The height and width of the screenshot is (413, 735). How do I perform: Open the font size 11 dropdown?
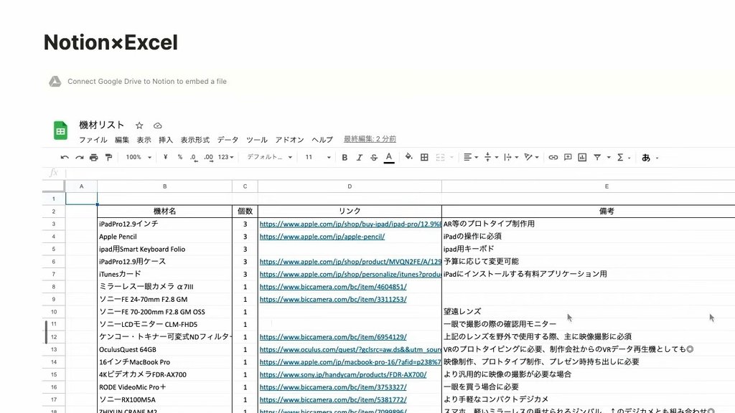pos(318,157)
